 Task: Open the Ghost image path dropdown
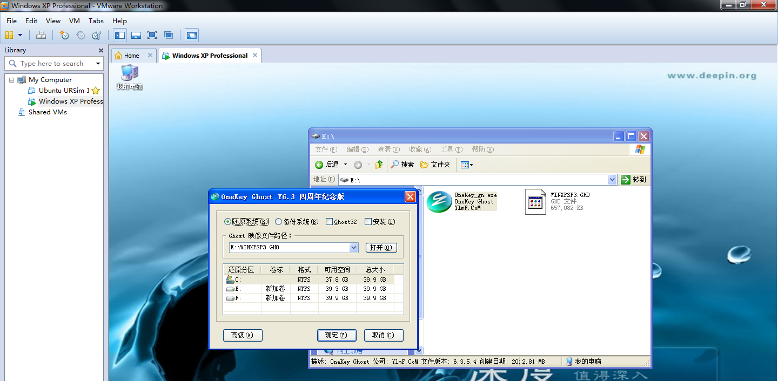(x=354, y=248)
